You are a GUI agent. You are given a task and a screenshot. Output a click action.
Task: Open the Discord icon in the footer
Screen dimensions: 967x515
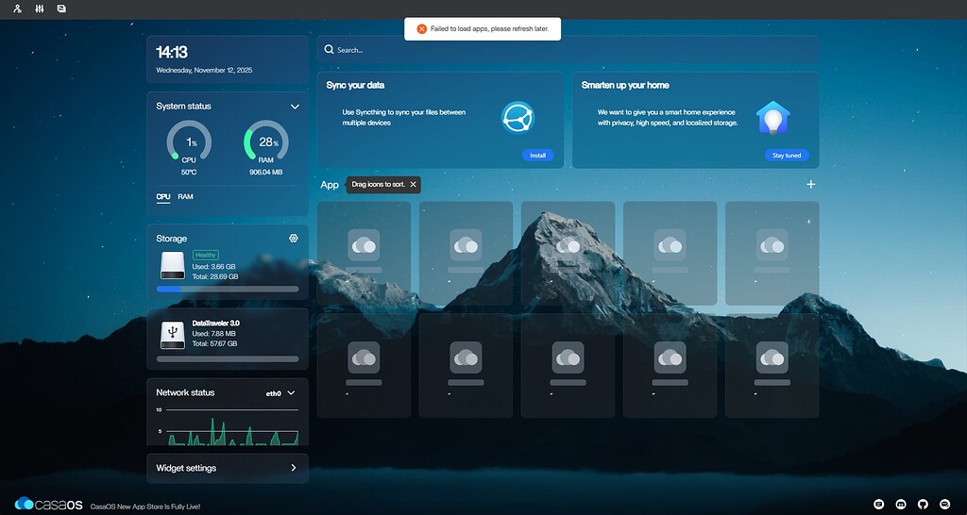901,505
